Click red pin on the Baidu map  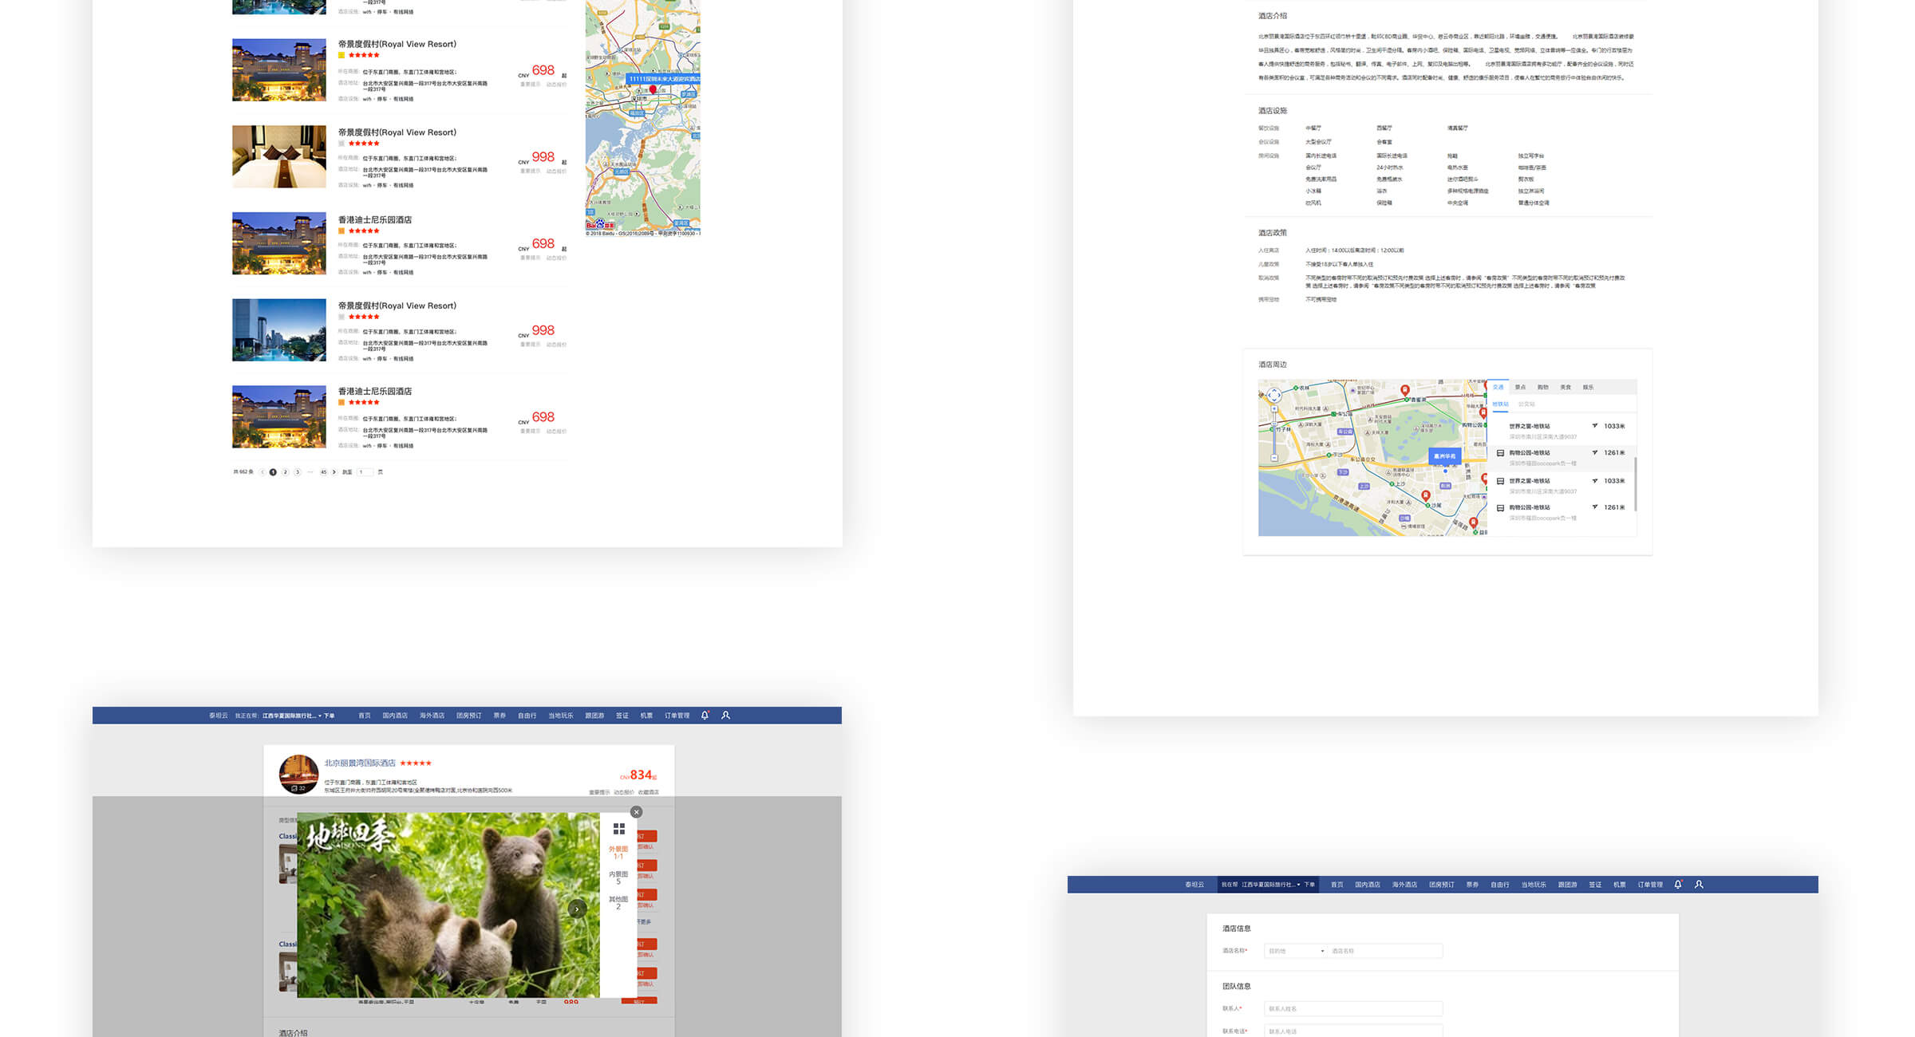(x=653, y=90)
